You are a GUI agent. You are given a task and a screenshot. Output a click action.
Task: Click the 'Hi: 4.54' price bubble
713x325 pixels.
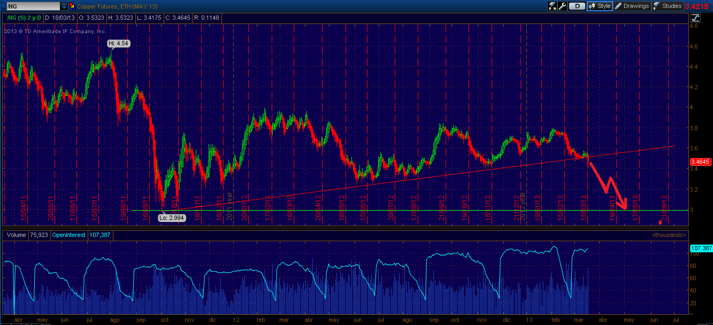coord(118,43)
